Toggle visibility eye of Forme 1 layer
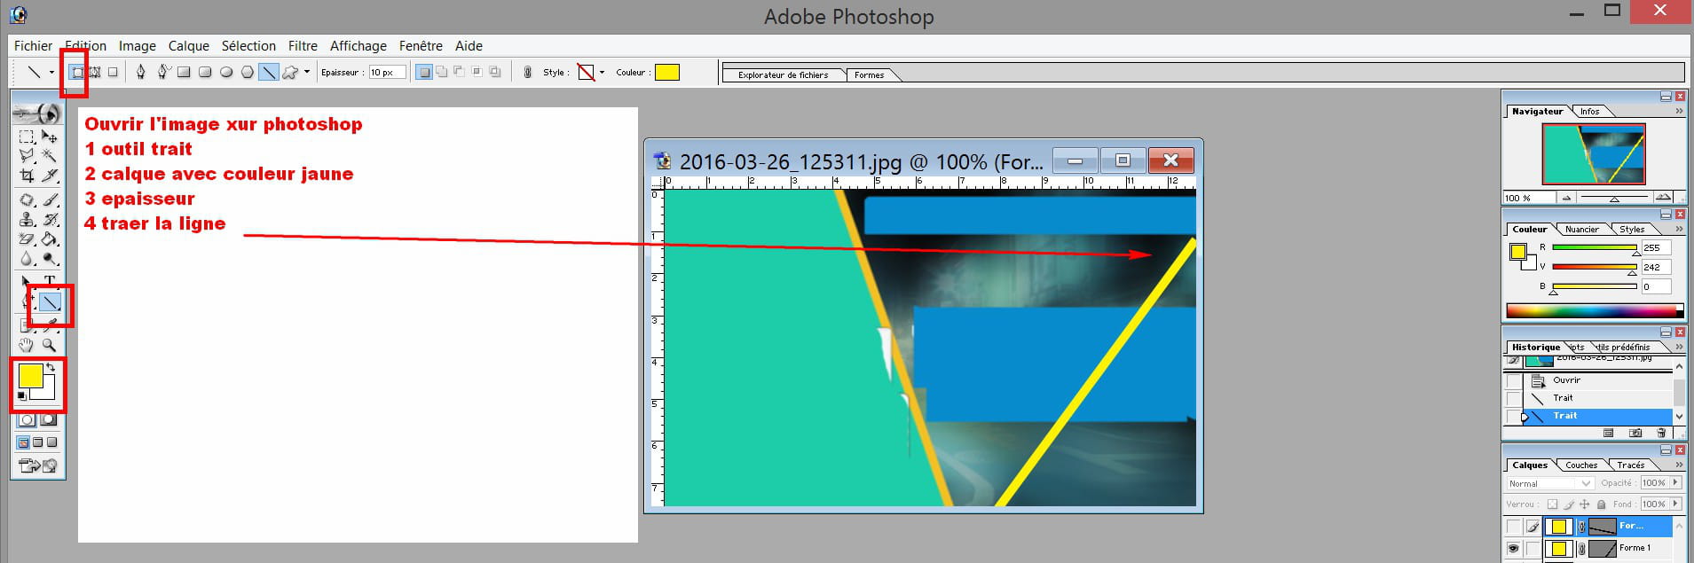The width and height of the screenshot is (1694, 563). pyautogui.click(x=1514, y=549)
